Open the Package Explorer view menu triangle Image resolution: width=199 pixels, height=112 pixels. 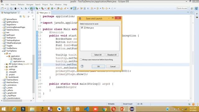coord(33,16)
